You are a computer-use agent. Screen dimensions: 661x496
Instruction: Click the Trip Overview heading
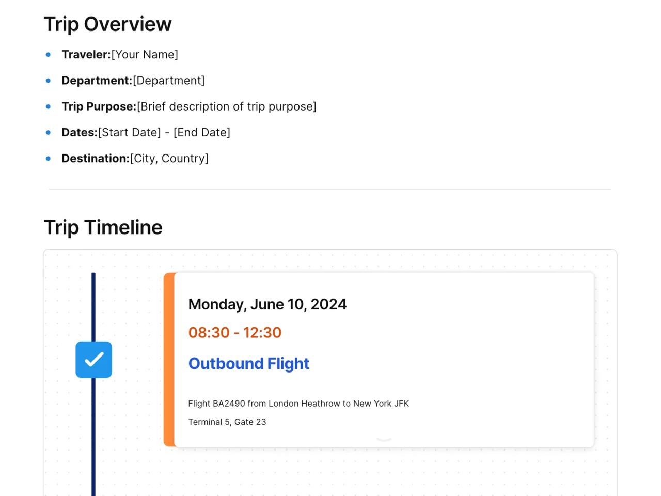[x=107, y=24]
